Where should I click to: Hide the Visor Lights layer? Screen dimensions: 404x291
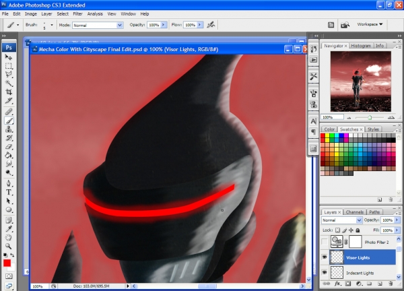[325, 257]
